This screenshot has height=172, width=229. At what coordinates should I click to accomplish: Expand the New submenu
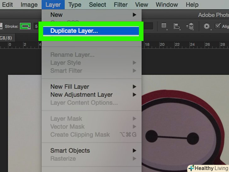click(x=92, y=15)
